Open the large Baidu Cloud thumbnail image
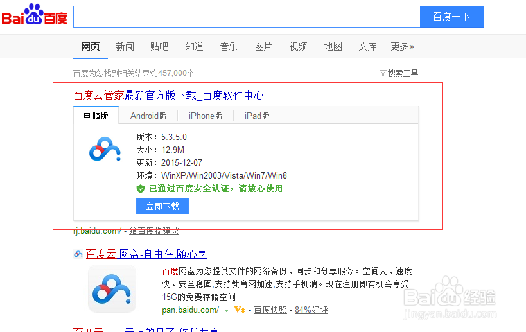Screen dimensions: 526x332 [x=112, y=289]
